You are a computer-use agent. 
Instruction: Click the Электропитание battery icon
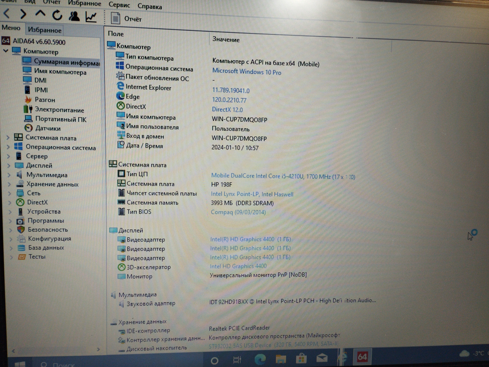tap(28, 109)
